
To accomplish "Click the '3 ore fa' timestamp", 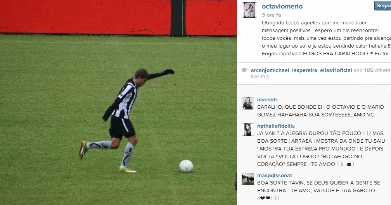I will click(x=271, y=15).
